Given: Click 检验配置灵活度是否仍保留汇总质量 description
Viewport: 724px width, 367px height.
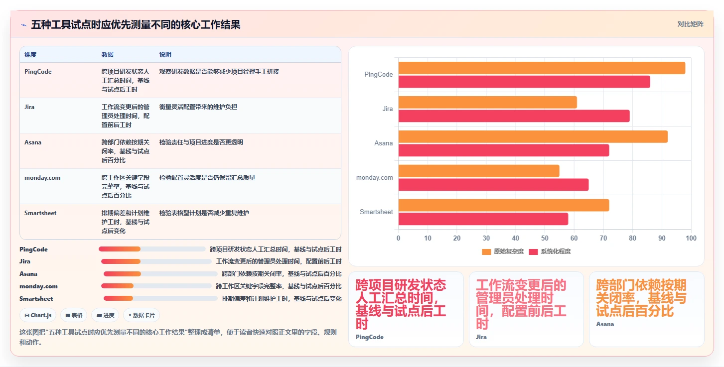Looking at the screenshot, I should [207, 178].
